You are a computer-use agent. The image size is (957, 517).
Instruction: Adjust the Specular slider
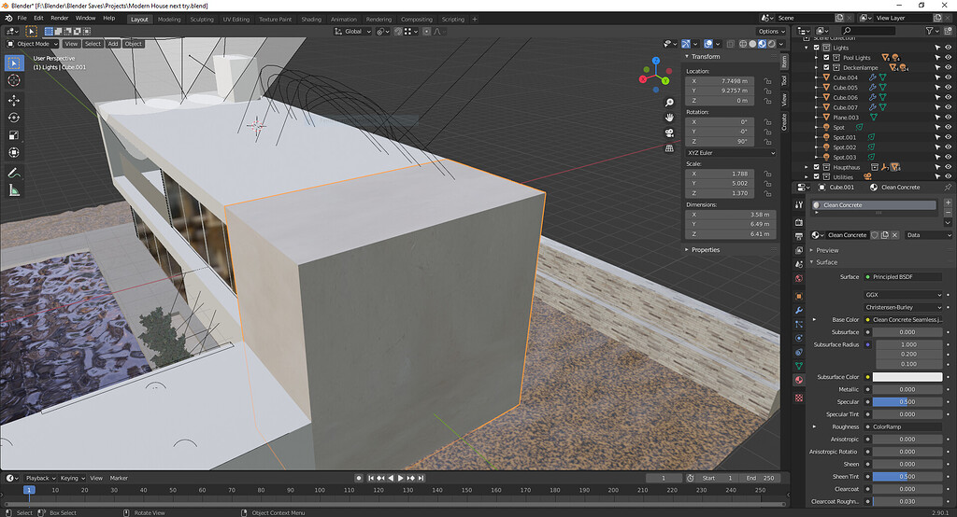point(907,402)
